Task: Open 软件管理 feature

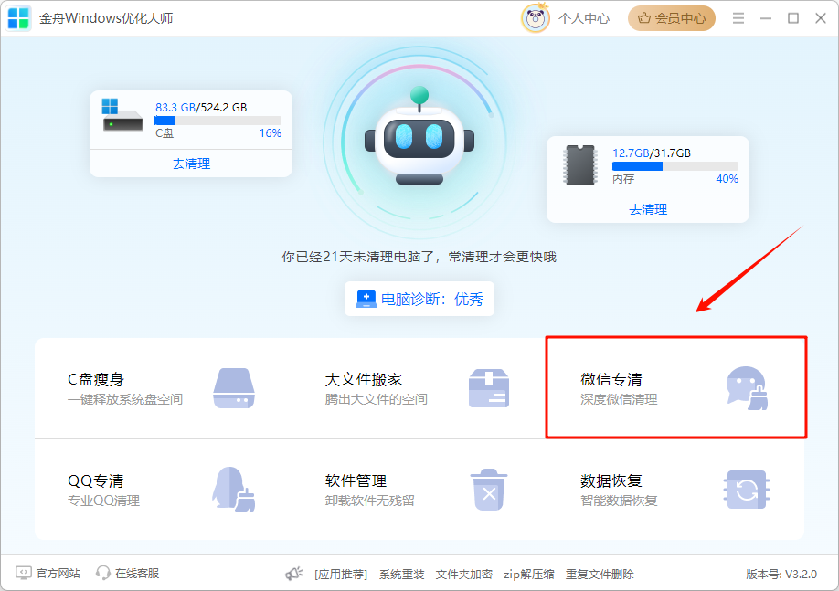Action: (x=419, y=490)
